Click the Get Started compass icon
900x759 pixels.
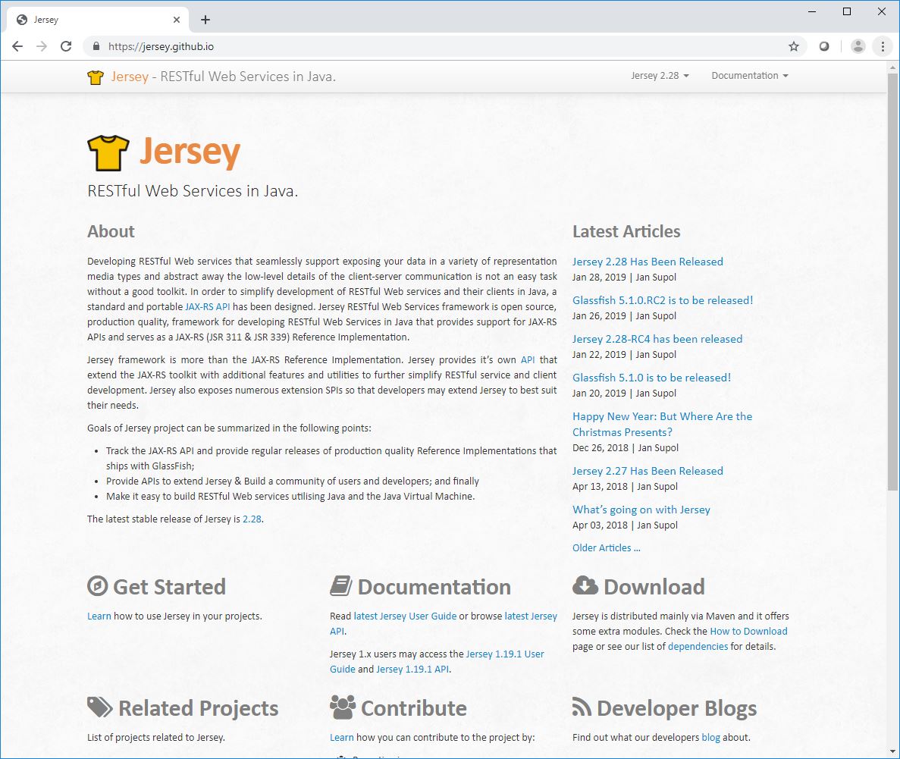(98, 586)
